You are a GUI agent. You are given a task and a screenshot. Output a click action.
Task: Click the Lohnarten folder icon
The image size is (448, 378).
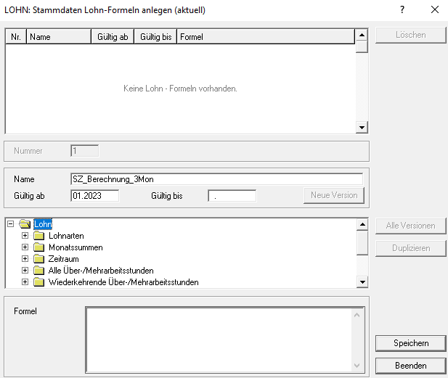click(39, 236)
